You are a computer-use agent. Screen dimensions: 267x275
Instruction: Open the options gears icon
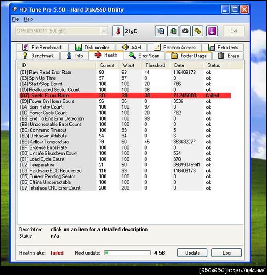[x=198, y=31]
